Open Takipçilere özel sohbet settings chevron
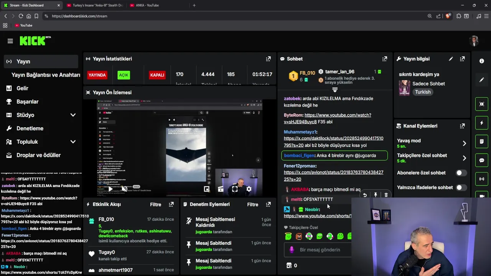 (464, 158)
